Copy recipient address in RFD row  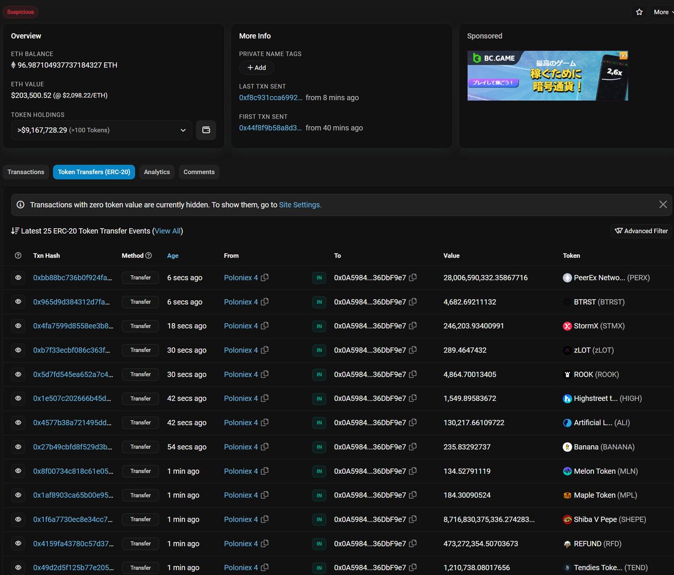(x=413, y=544)
